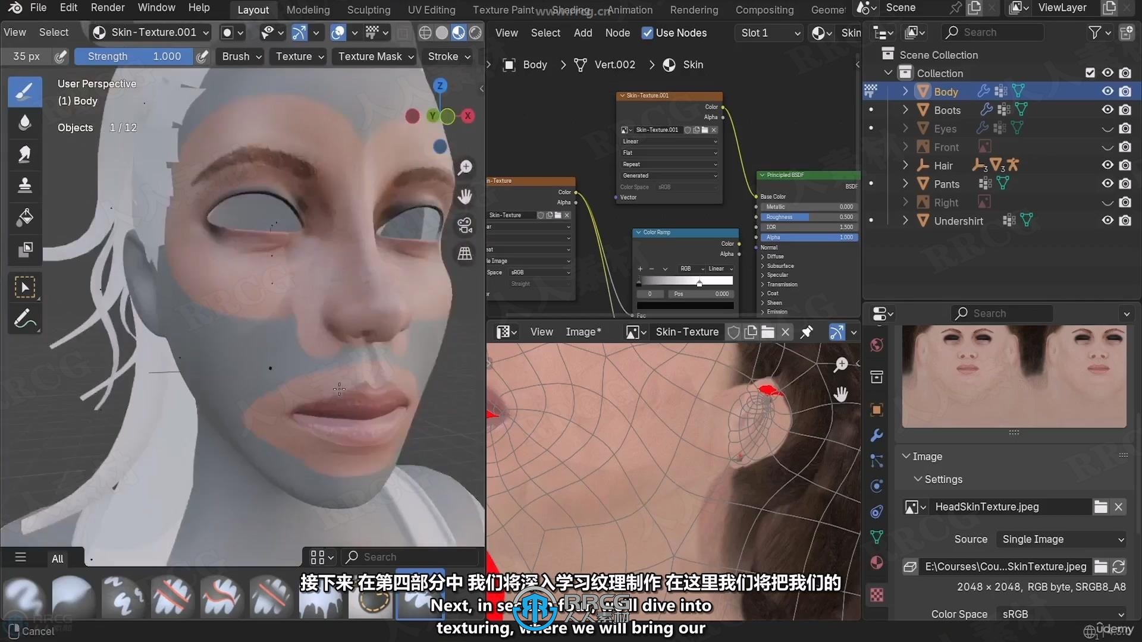
Task: Disable Undershirt render camera icon
Action: point(1125,221)
